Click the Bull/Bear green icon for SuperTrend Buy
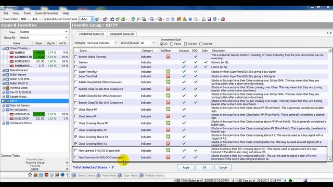 (x=168, y=72)
